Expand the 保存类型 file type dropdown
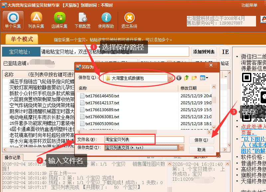 click(x=181, y=148)
